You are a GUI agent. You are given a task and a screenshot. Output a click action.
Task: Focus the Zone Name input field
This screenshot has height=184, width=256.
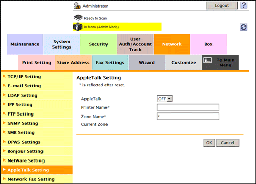[188, 117]
